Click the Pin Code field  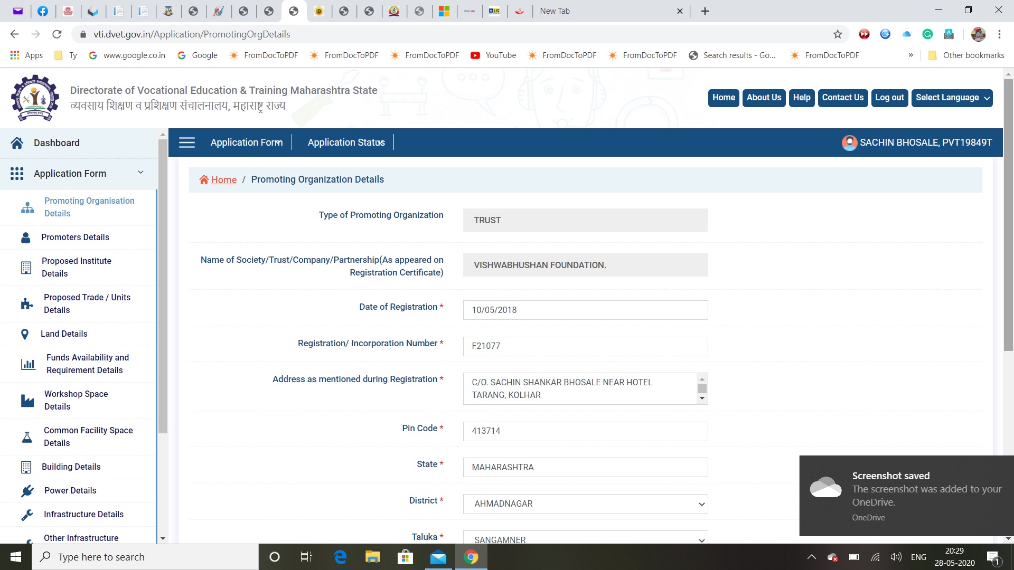pos(585,431)
